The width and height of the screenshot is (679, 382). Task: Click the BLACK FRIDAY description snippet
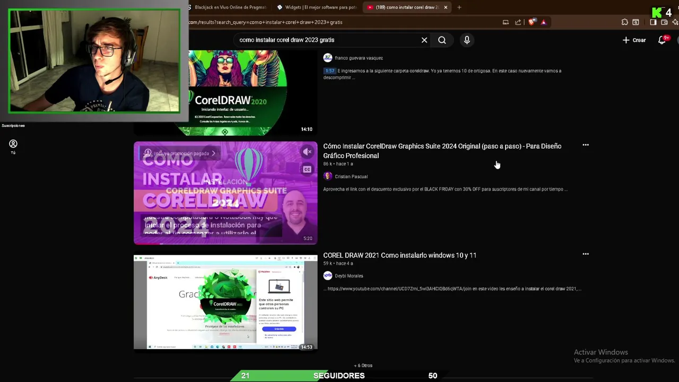coord(446,189)
